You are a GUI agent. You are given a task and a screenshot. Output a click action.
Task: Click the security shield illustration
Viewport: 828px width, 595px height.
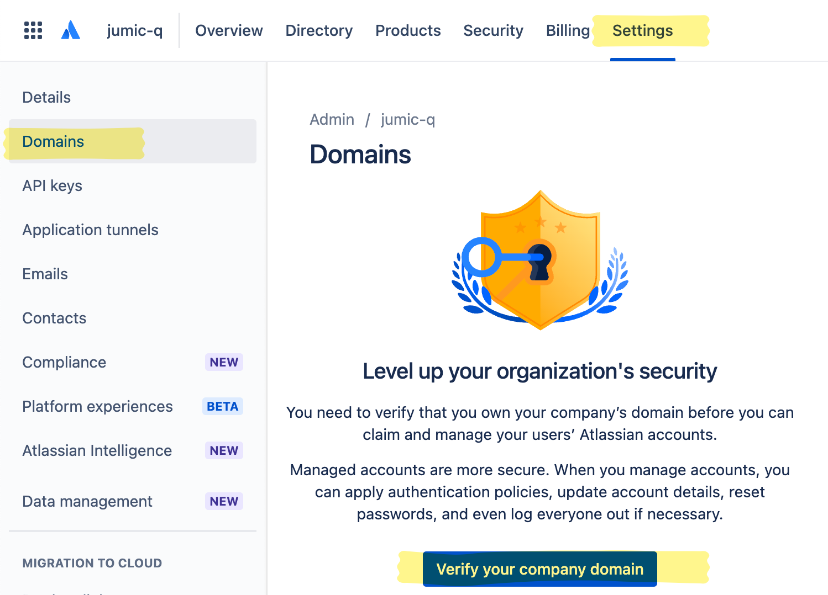540,259
